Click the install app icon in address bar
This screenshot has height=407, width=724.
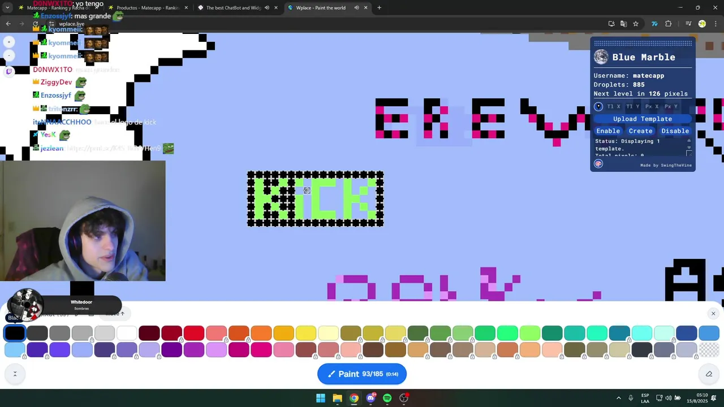611,24
